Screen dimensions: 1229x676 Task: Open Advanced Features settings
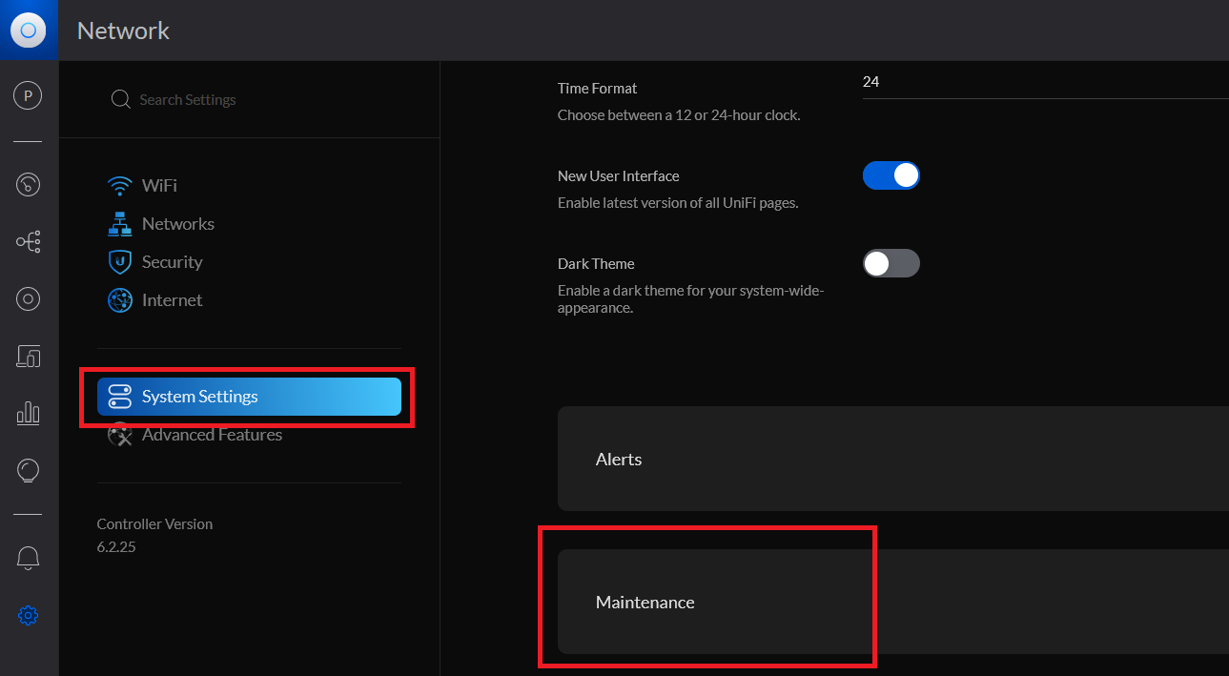pyautogui.click(x=211, y=436)
